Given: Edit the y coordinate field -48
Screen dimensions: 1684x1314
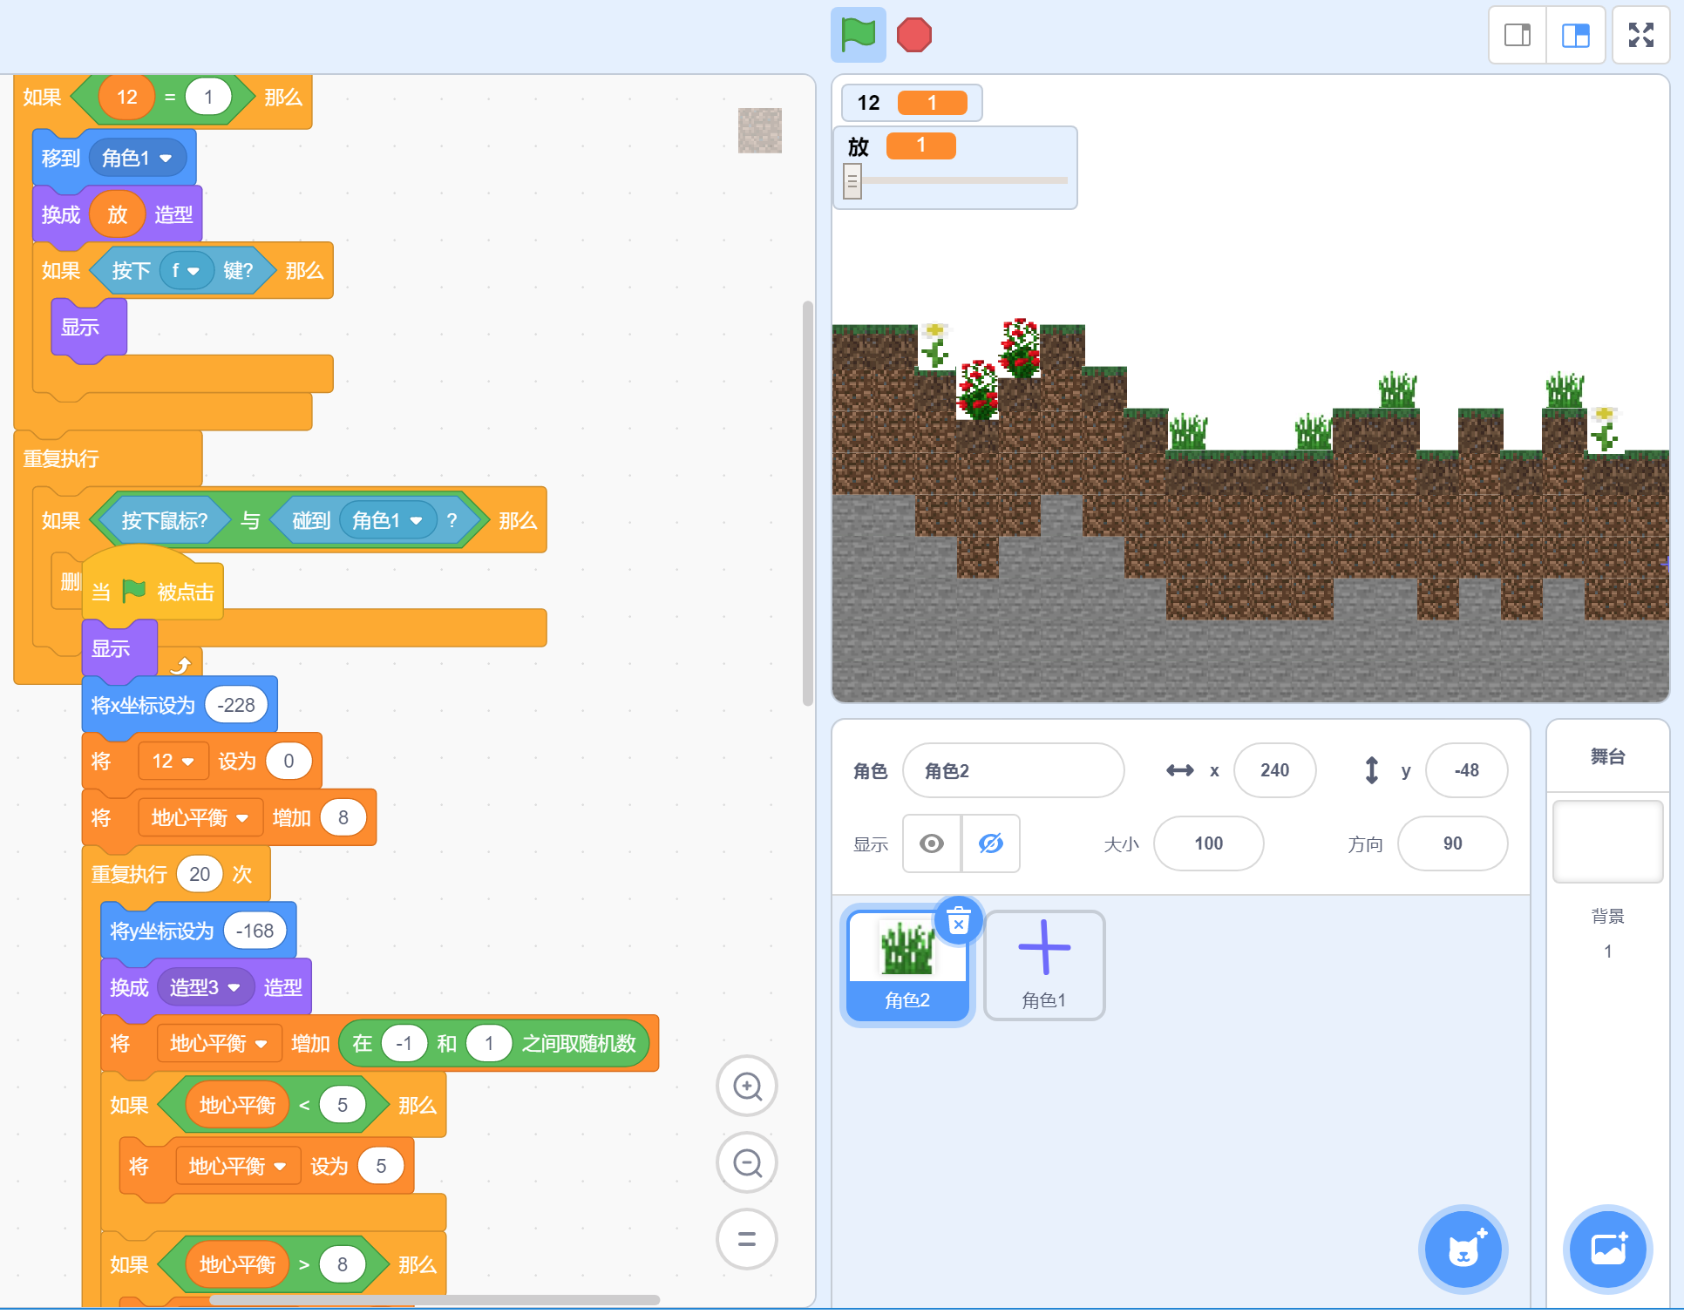Looking at the screenshot, I should click(1466, 770).
